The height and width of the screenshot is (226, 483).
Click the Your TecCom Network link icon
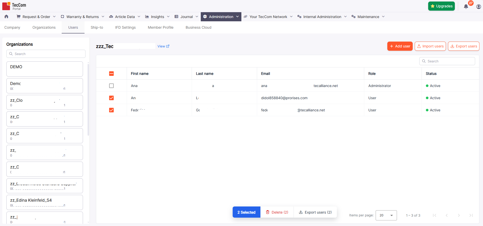245,16
